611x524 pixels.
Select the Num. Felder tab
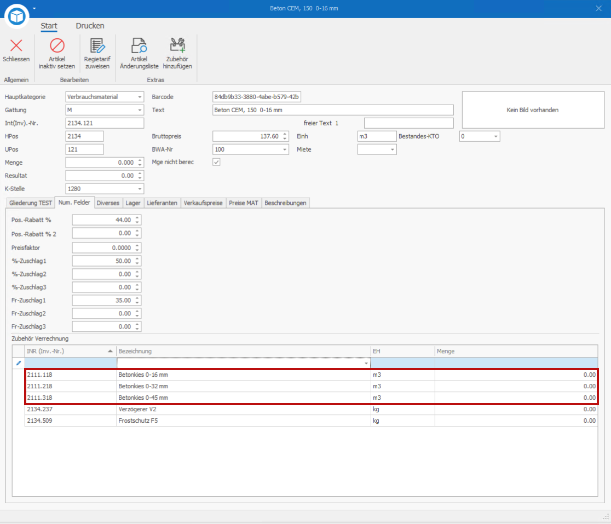[74, 203]
